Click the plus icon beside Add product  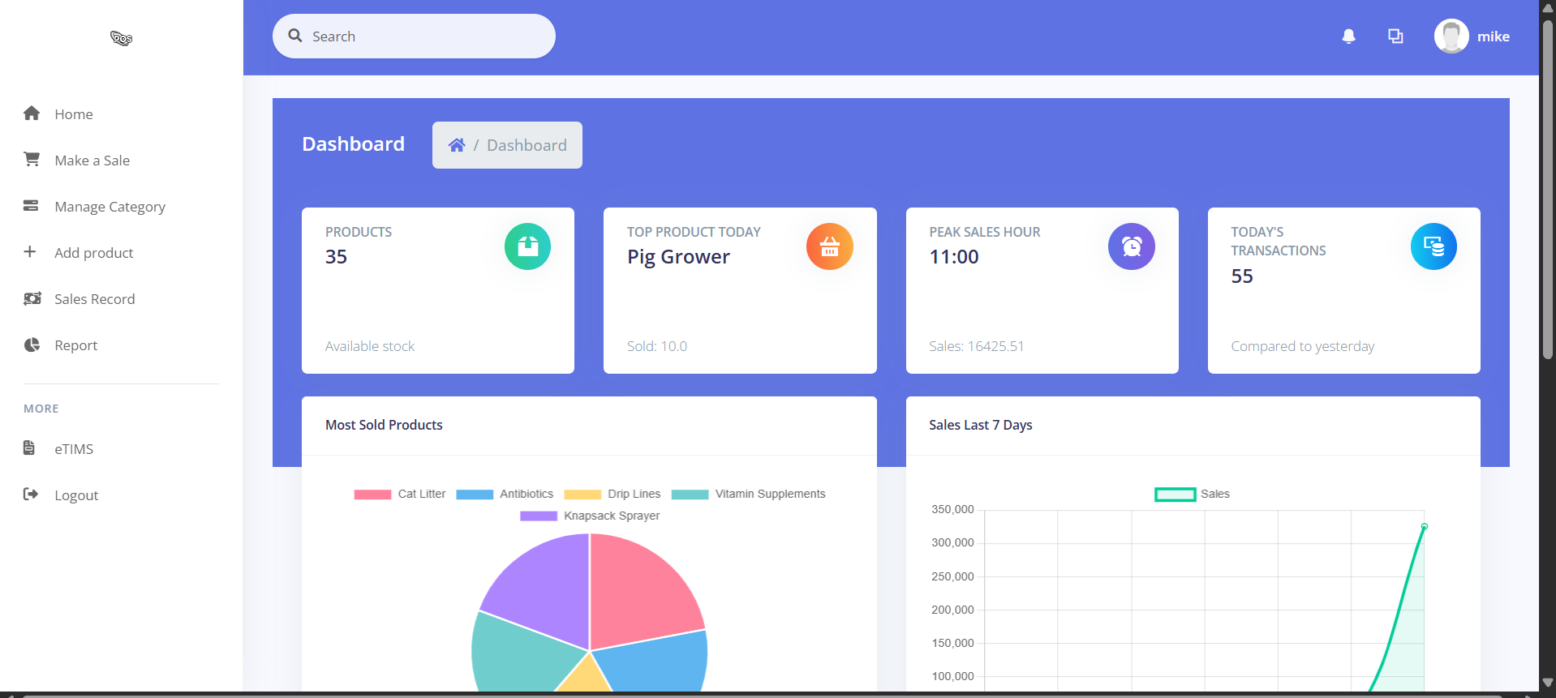pos(30,252)
